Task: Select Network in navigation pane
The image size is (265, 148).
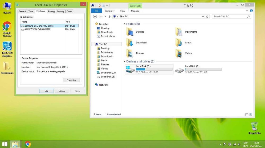Action: (x=101, y=85)
